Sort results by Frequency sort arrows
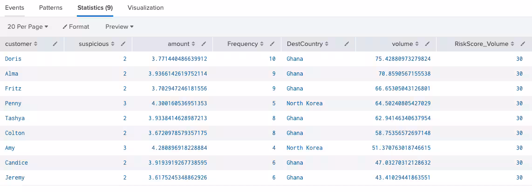 262,44
